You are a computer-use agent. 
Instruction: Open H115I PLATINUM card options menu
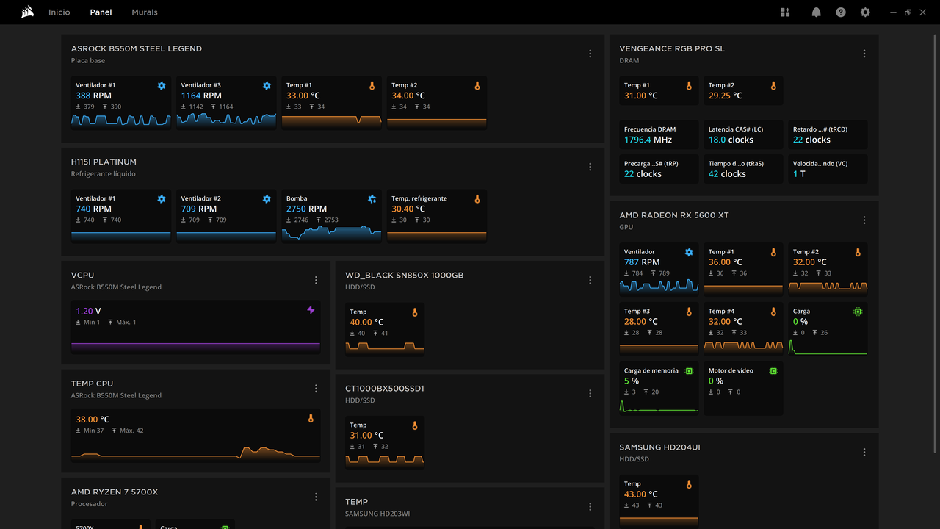pos(590,167)
